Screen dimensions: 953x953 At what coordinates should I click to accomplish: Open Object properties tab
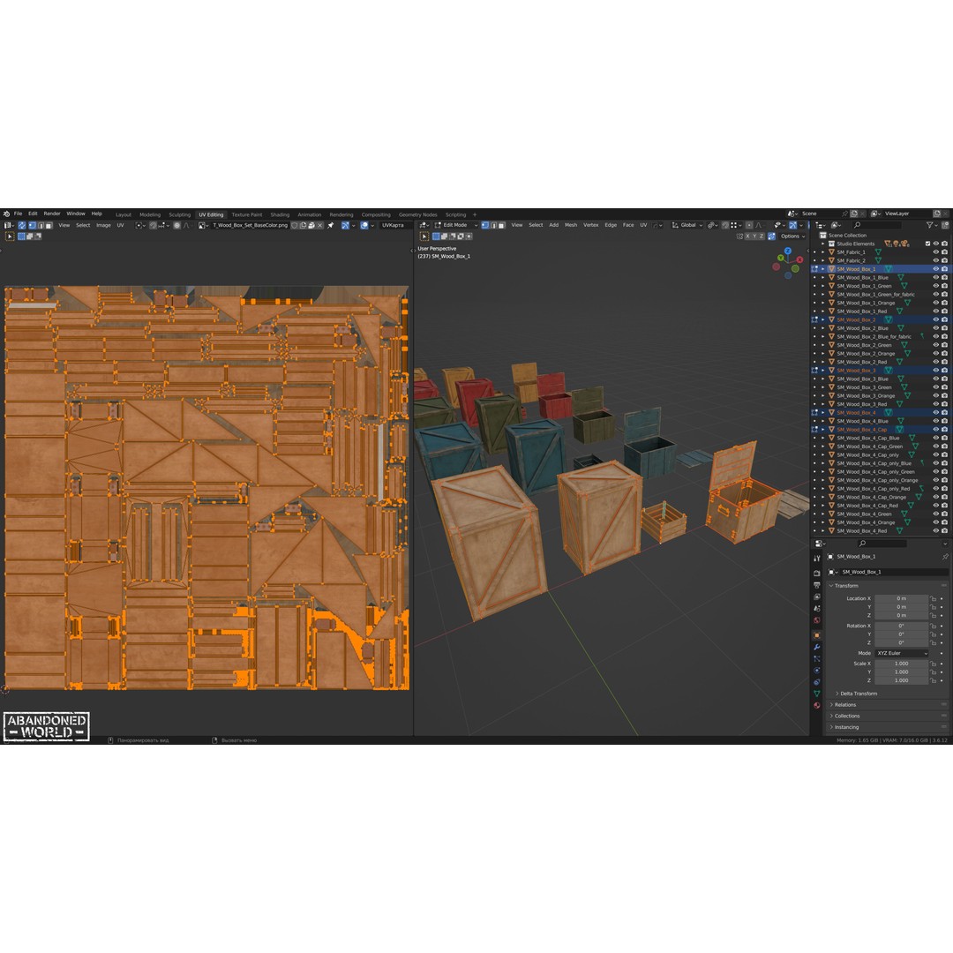point(817,635)
